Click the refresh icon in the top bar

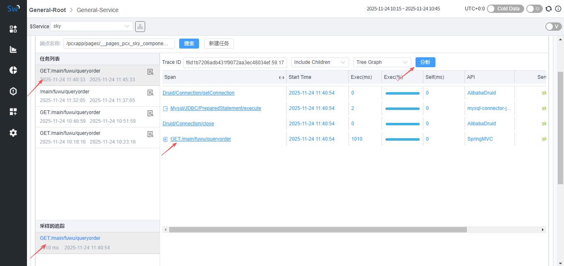point(549,9)
